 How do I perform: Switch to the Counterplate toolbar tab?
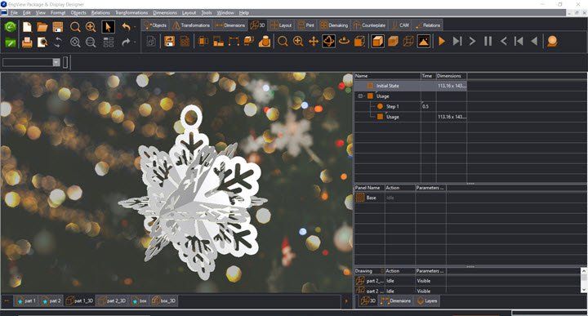pyautogui.click(x=369, y=25)
